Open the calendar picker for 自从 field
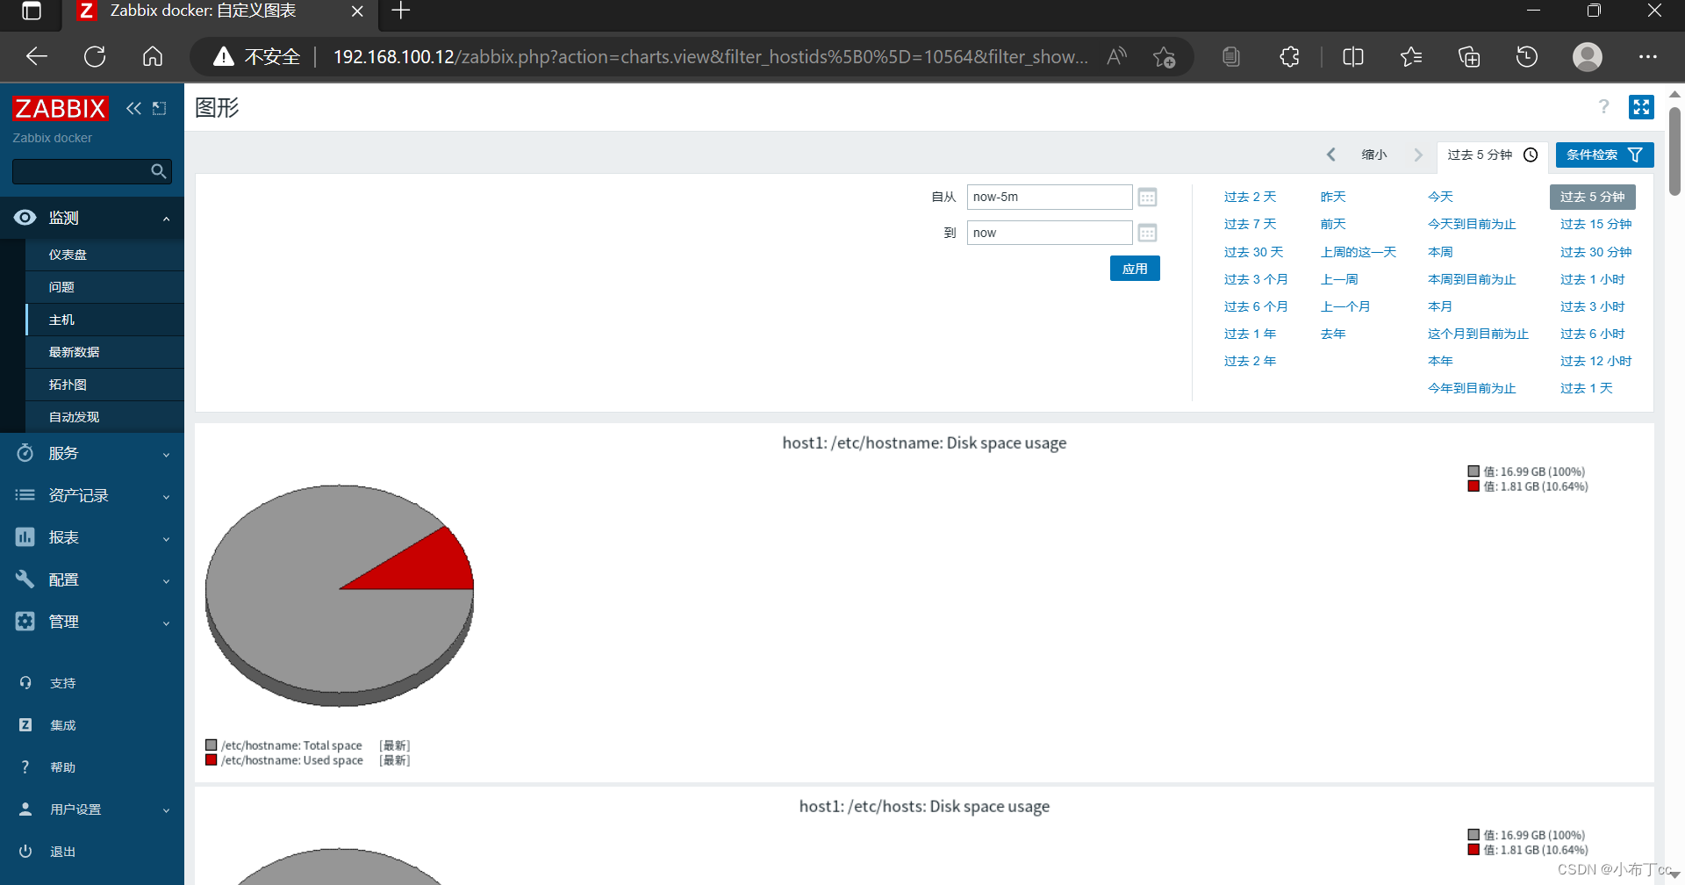Image resolution: width=1685 pixels, height=885 pixels. coord(1147,197)
